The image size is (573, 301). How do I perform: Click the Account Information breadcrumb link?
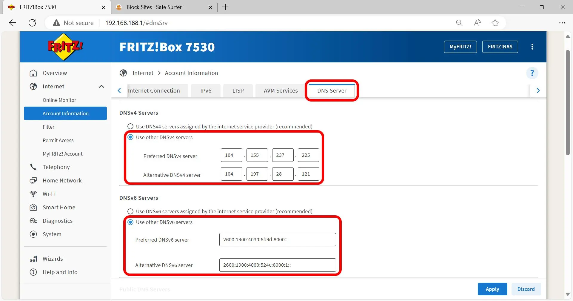[x=192, y=73]
